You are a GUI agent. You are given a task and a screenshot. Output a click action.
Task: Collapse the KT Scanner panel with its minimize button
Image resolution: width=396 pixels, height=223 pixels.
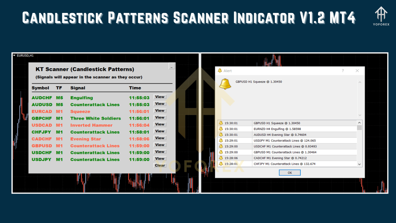[x=172, y=66]
